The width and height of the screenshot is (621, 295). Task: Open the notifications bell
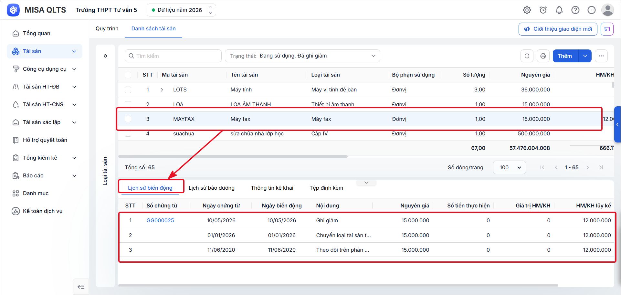coord(559,10)
